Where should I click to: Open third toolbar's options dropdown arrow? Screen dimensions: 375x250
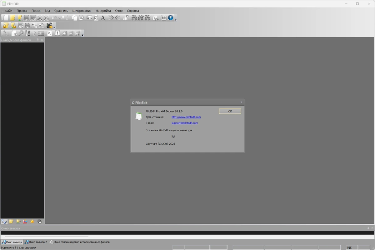point(82,35)
